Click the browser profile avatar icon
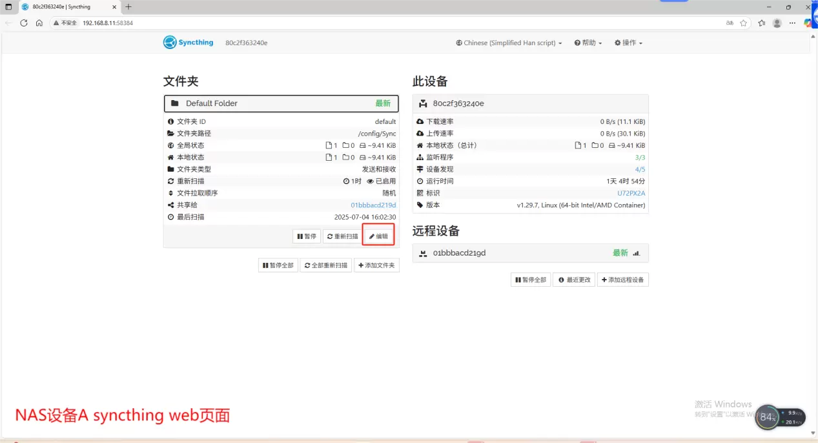This screenshot has height=443, width=818. click(777, 23)
